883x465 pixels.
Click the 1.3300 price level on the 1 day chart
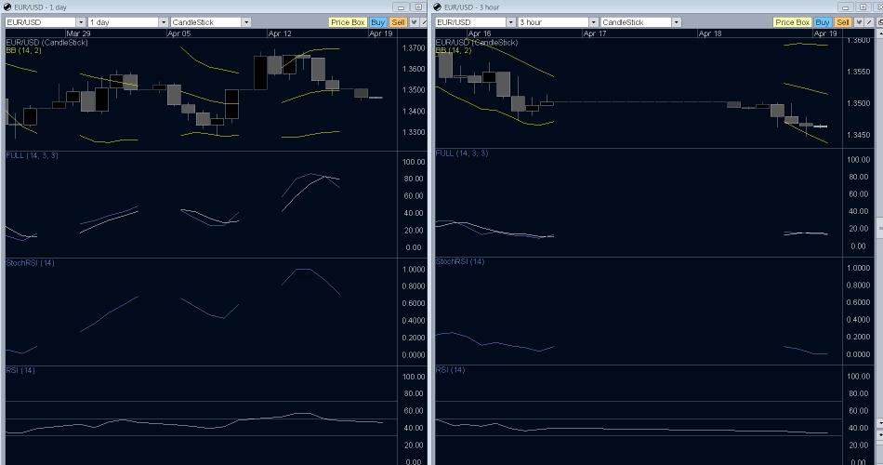(x=414, y=132)
